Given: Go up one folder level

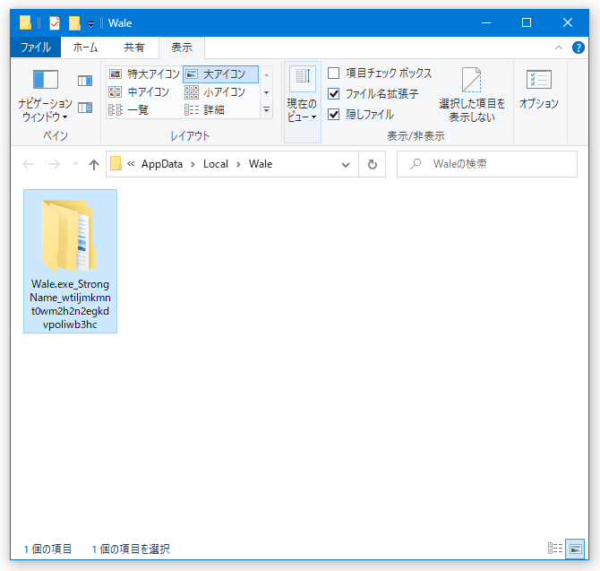Looking at the screenshot, I should pyautogui.click(x=94, y=164).
